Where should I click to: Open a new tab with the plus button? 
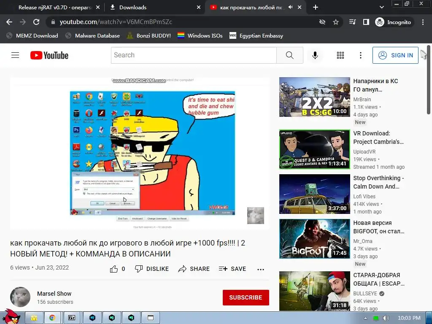316,8
